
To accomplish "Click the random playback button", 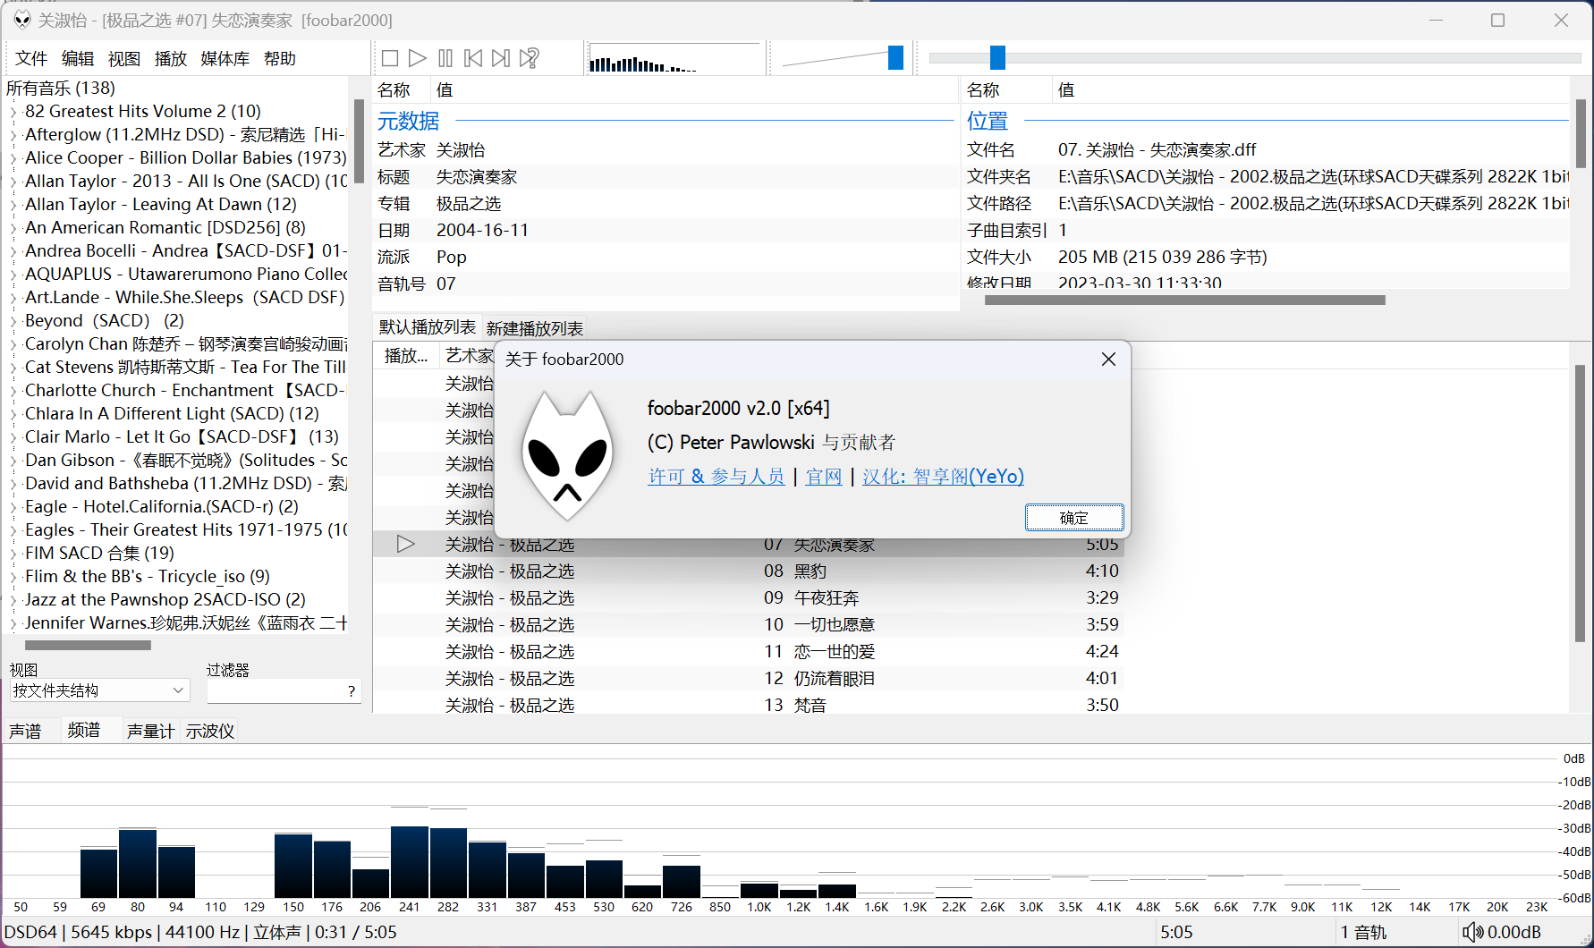I will (530, 58).
